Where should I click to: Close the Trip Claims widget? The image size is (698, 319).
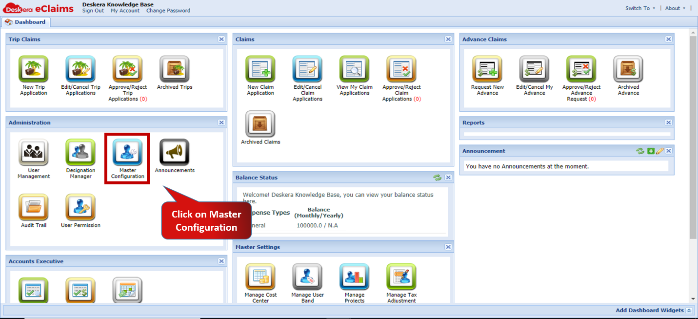coord(221,40)
